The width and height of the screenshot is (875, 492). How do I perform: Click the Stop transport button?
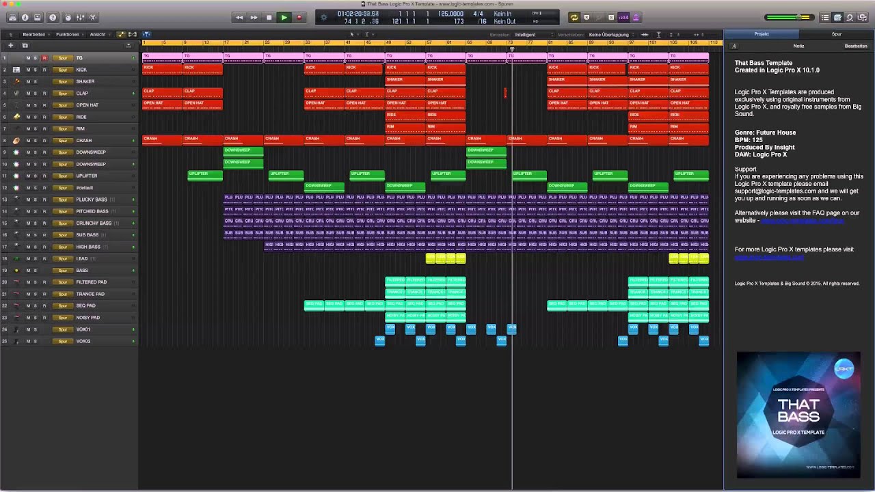click(x=269, y=17)
